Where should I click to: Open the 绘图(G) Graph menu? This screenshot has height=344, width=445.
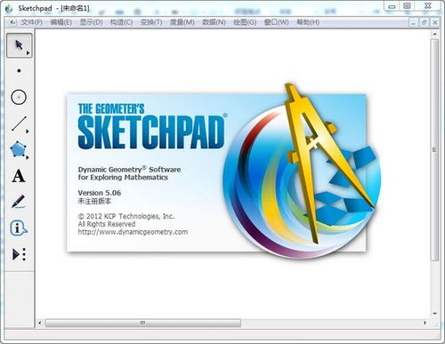pyautogui.click(x=245, y=22)
